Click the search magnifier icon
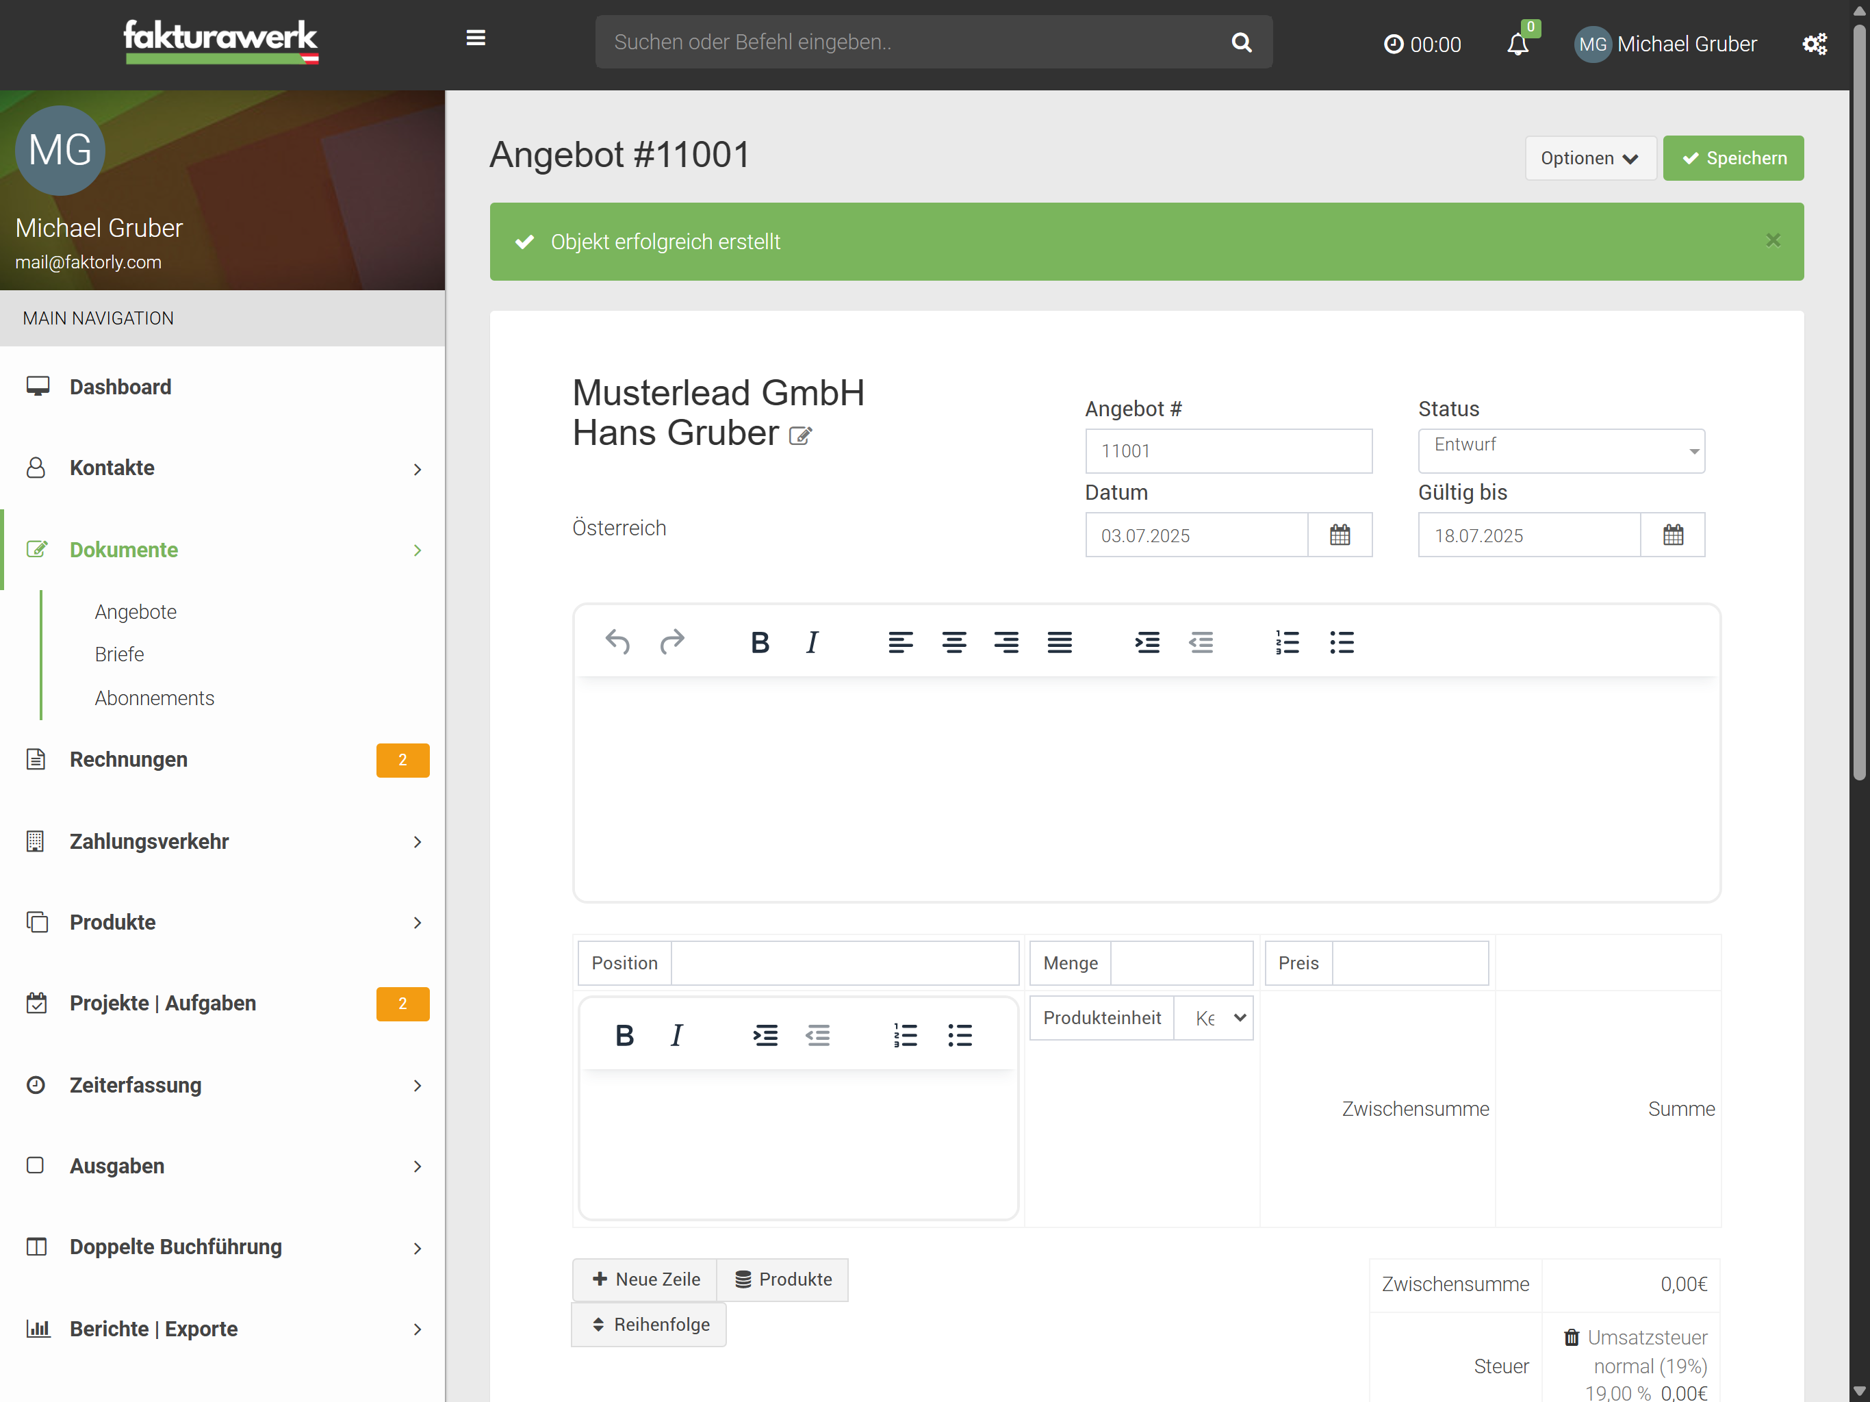The image size is (1870, 1402). pos(1241,42)
